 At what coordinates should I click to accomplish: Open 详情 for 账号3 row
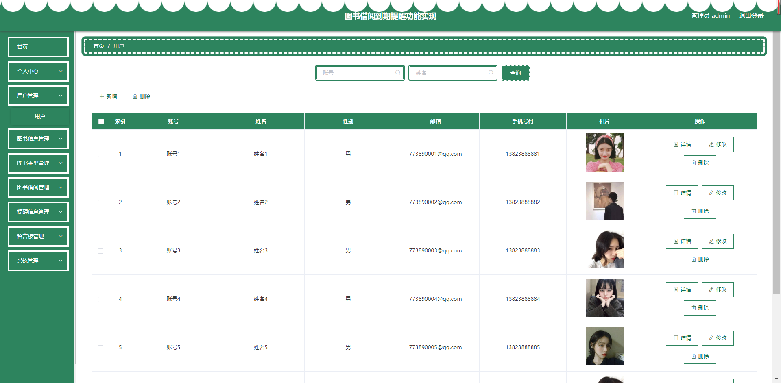(682, 241)
